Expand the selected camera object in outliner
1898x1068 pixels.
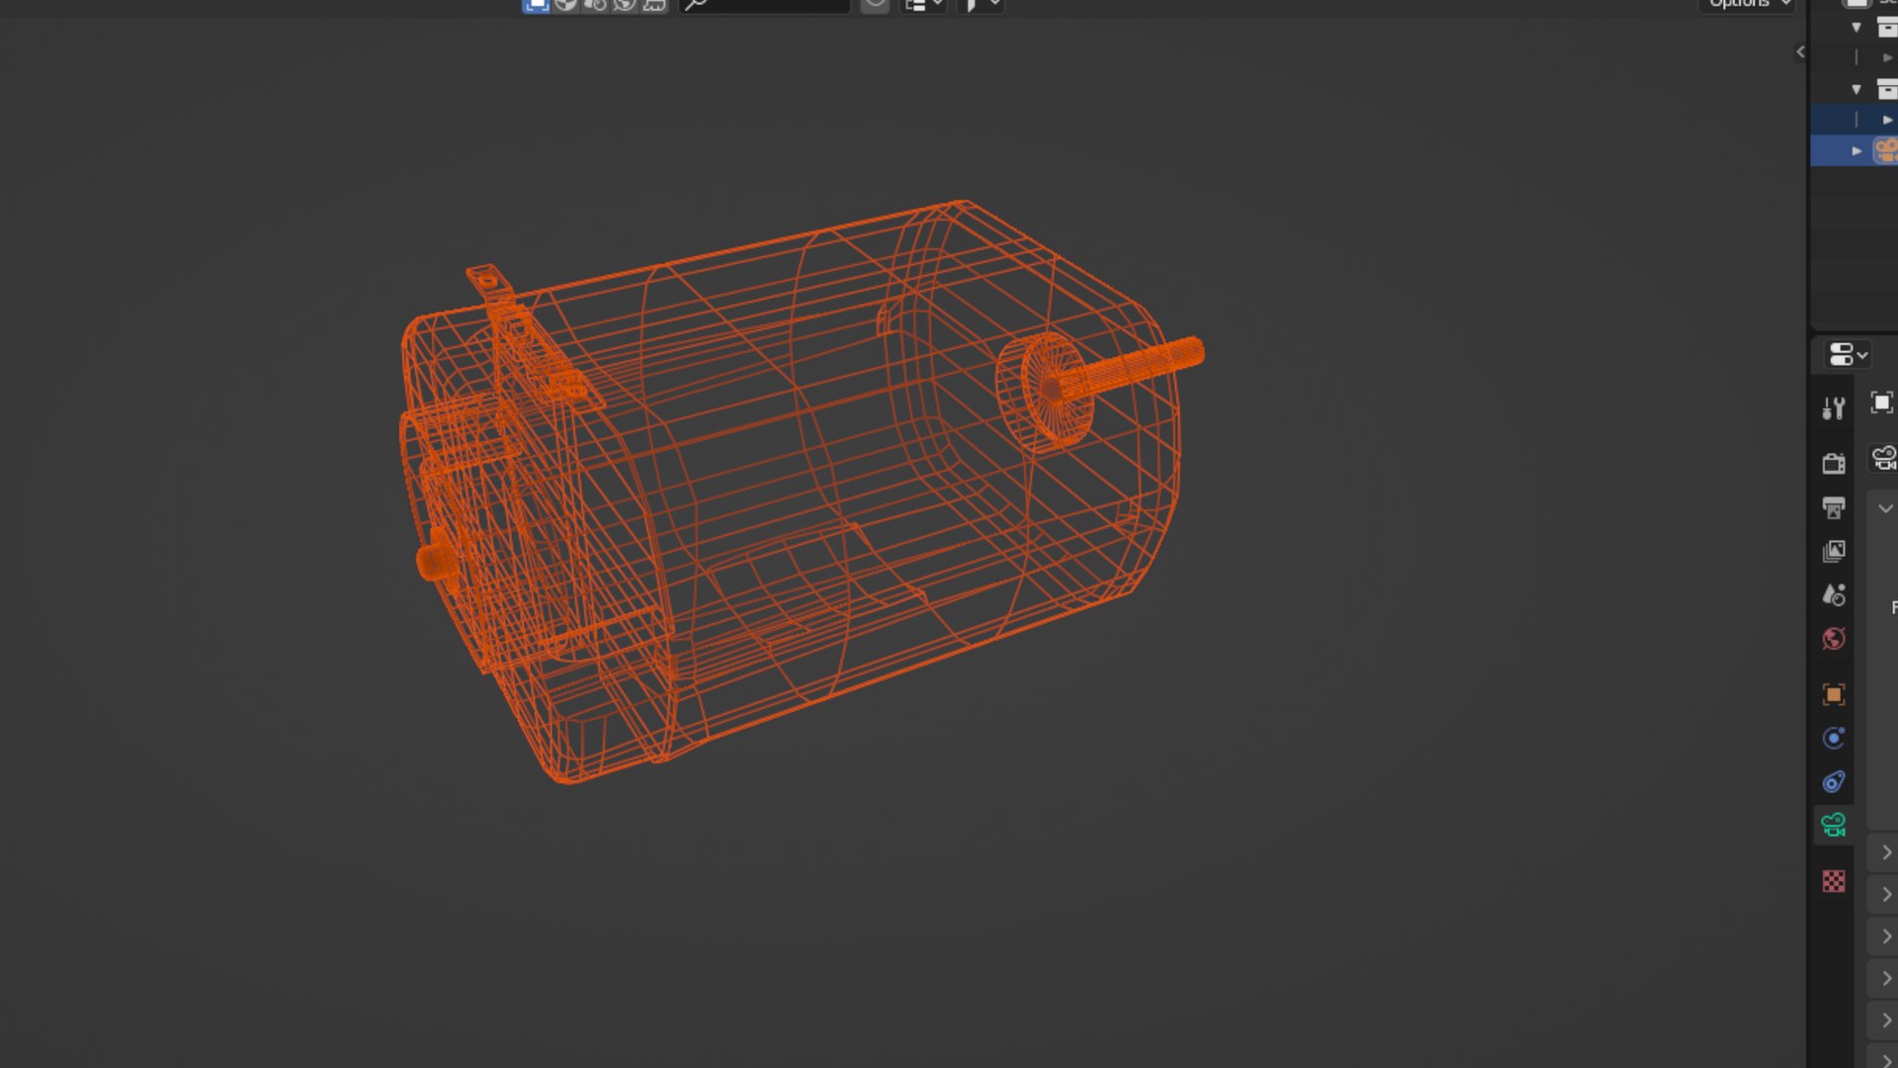(1856, 151)
